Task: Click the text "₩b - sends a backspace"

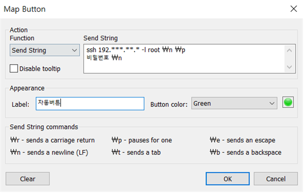Action: click(245, 152)
